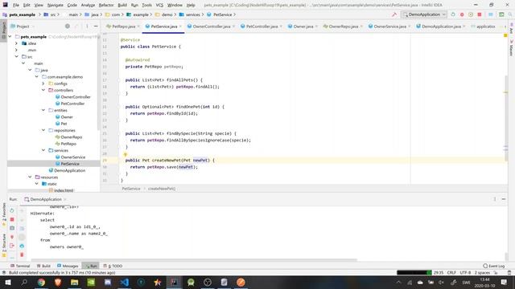
Task: Click the memory indicator bar in status bar
Action: click(414, 273)
